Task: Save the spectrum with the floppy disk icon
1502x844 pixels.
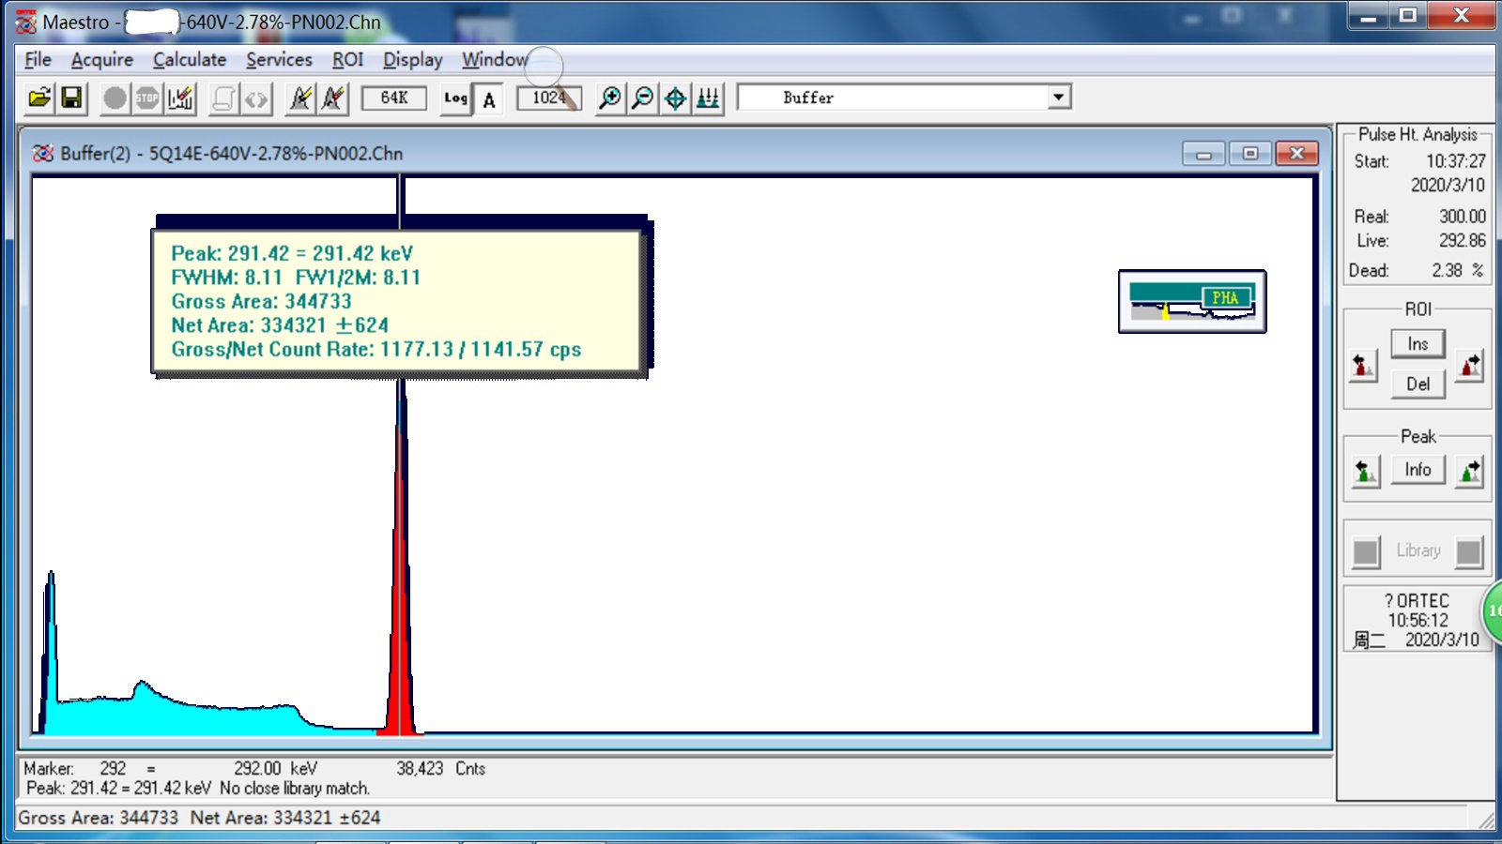Action: [x=71, y=98]
